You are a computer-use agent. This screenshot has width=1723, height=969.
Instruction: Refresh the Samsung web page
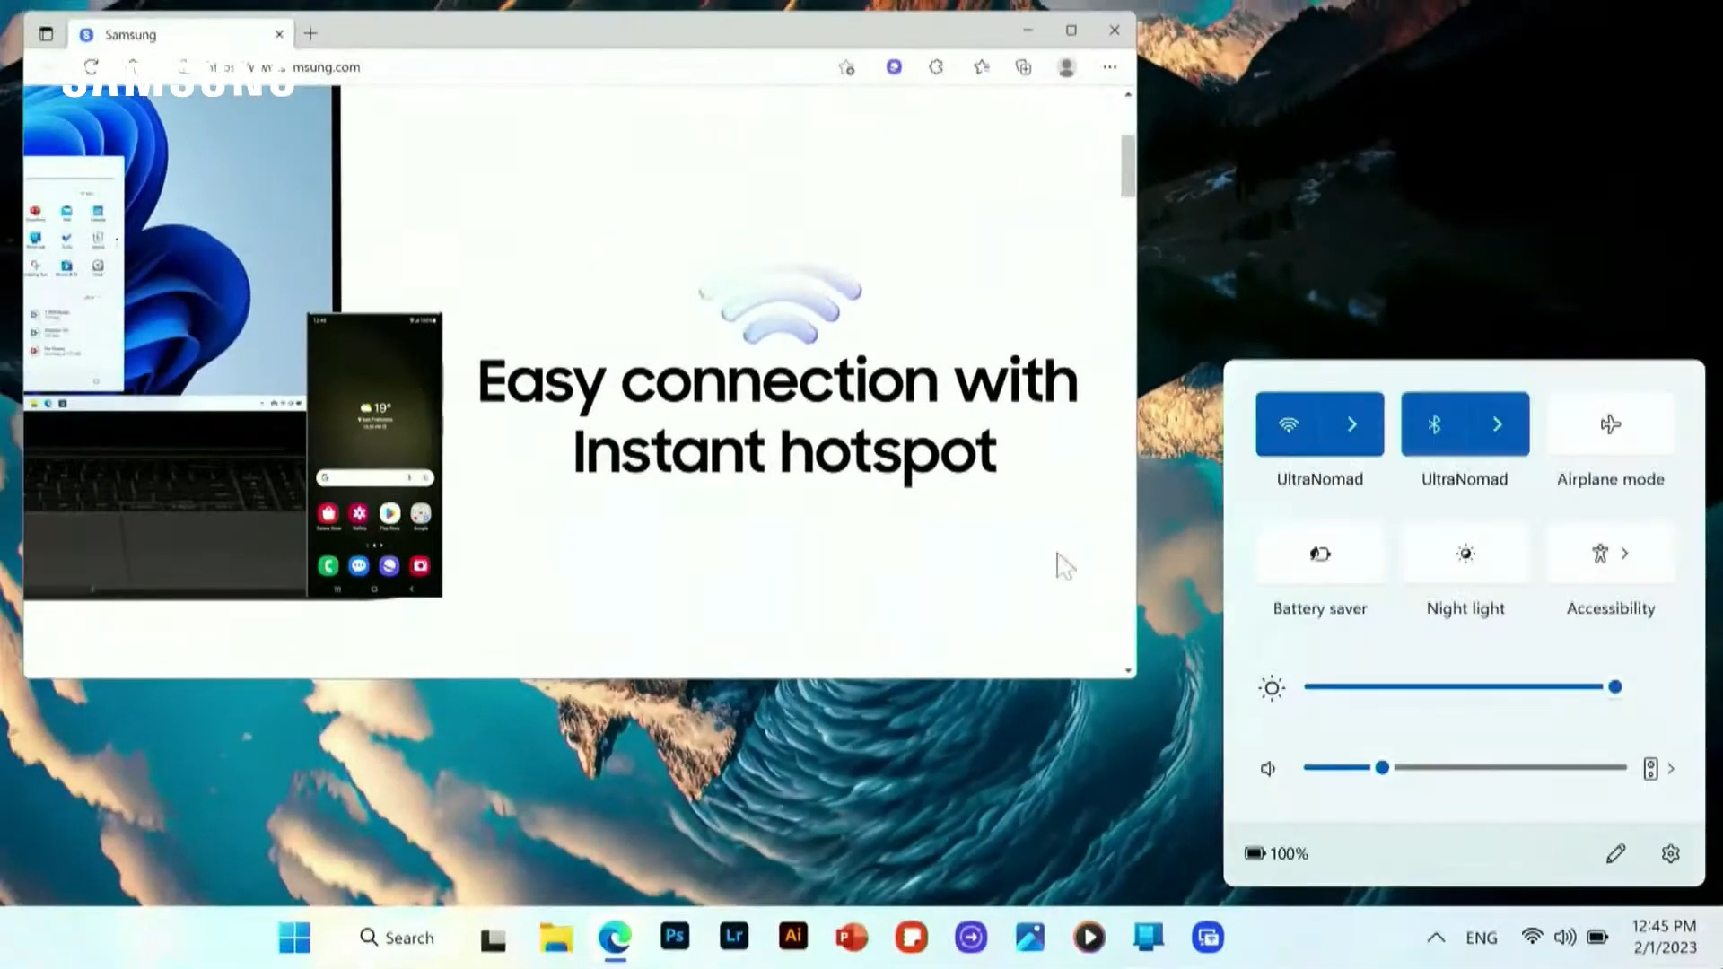91,67
